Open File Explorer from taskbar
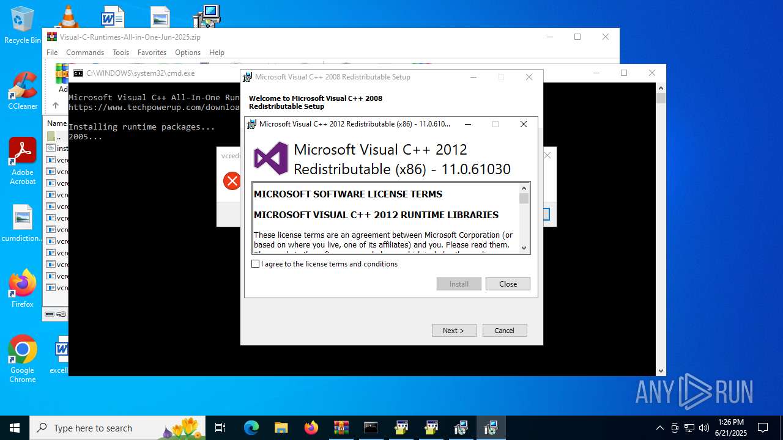Image resolution: width=783 pixels, height=440 pixels. point(281,428)
